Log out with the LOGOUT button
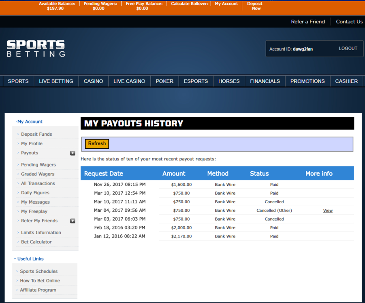 click(348, 48)
